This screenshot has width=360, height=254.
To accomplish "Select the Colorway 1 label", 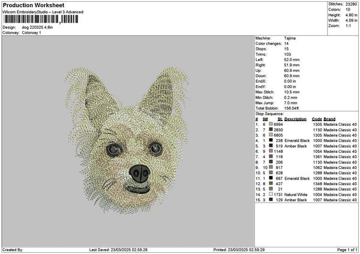I will [31, 32].
